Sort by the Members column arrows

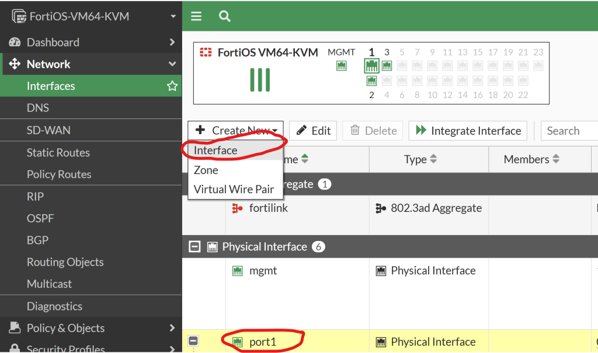[x=556, y=159]
